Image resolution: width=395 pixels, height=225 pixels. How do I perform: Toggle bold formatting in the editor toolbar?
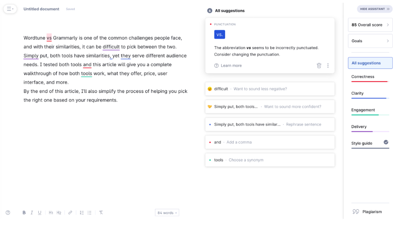click(x=24, y=212)
